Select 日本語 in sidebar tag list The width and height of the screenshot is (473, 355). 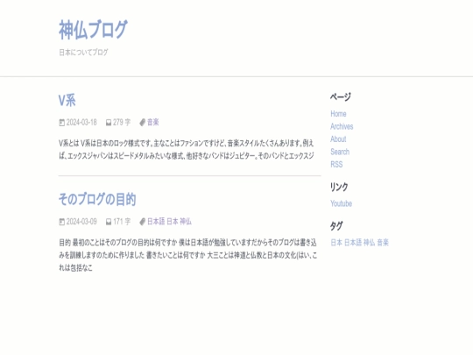tap(353, 243)
